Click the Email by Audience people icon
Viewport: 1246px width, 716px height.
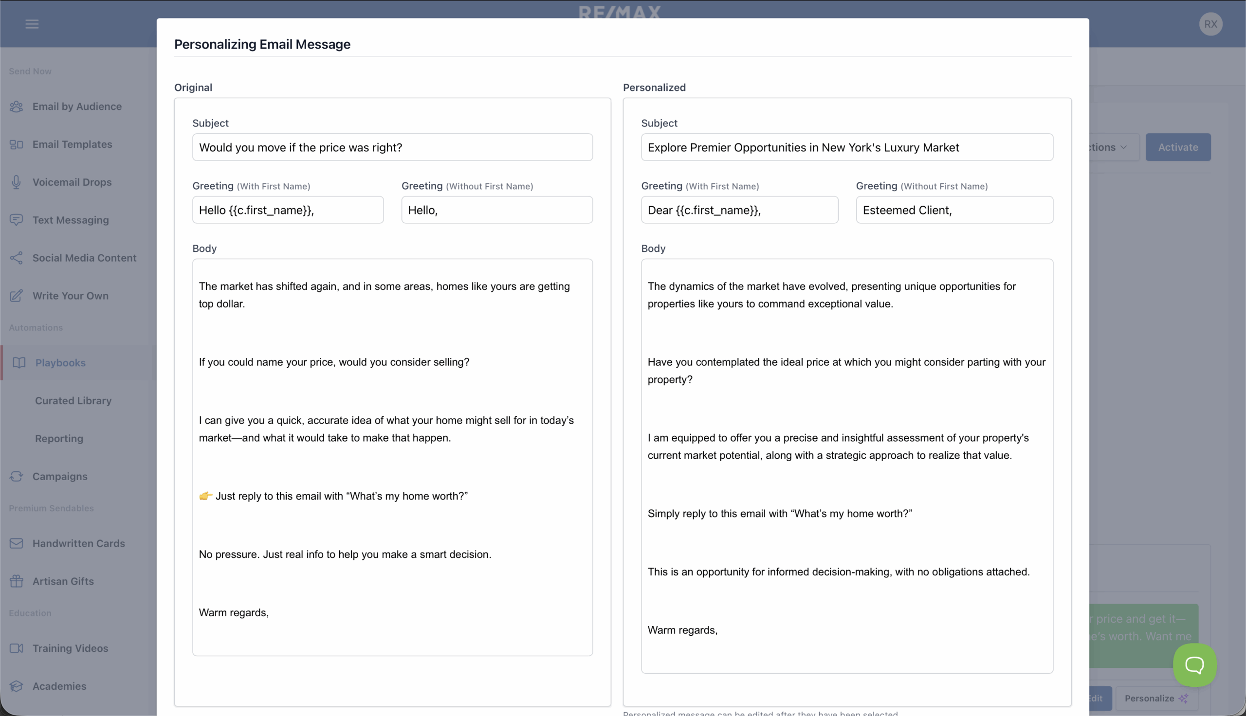coord(16,107)
